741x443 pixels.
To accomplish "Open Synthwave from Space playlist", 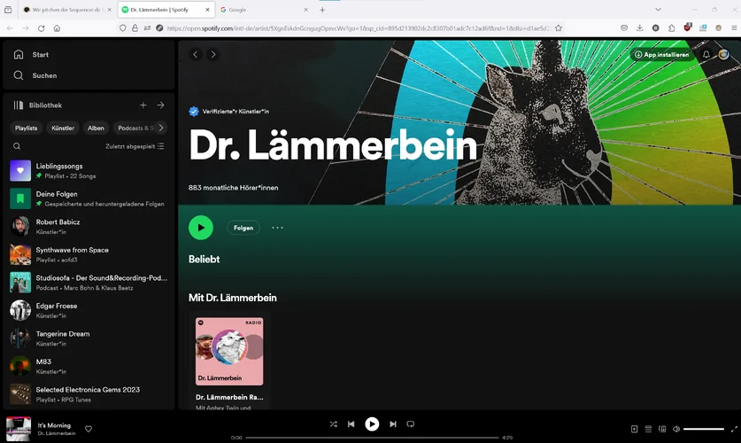I will point(89,254).
